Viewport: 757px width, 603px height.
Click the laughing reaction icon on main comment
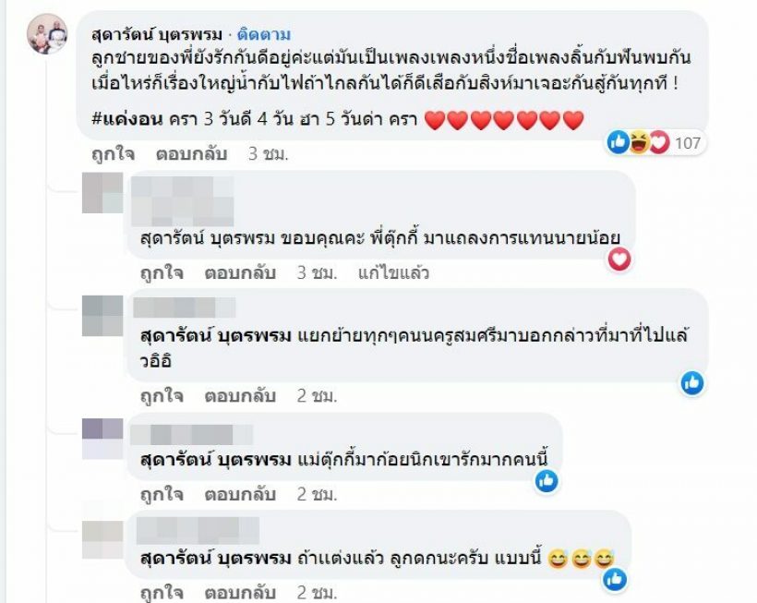639,142
